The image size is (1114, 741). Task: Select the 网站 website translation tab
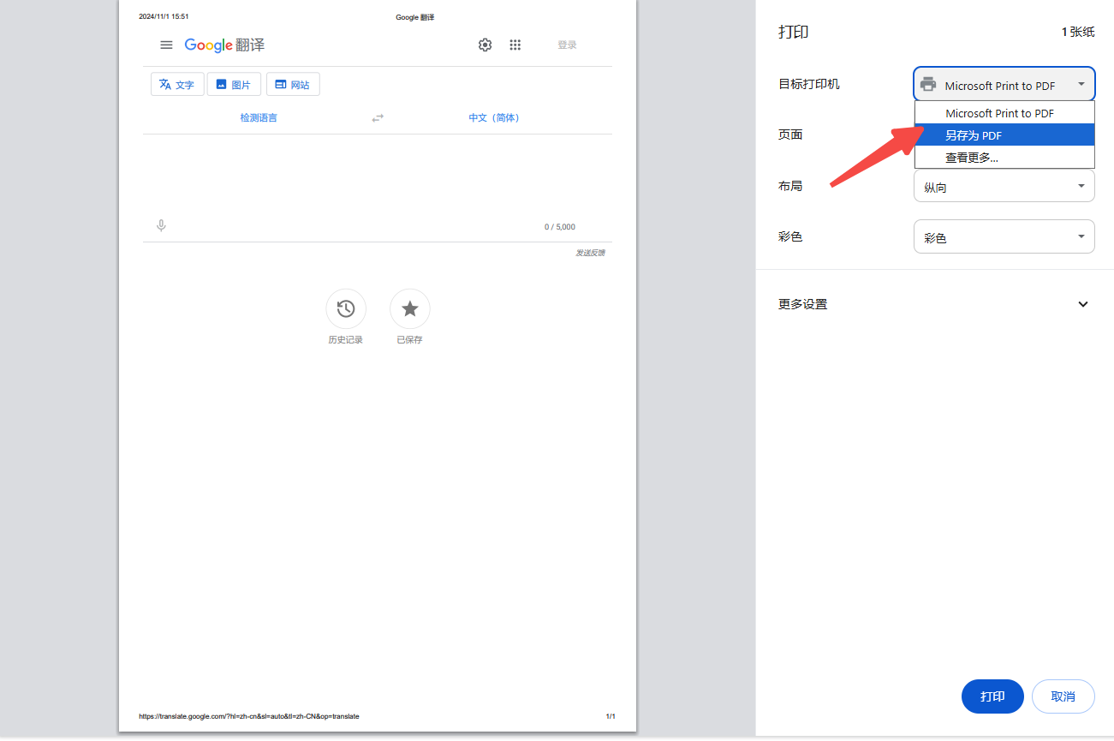[x=293, y=84]
